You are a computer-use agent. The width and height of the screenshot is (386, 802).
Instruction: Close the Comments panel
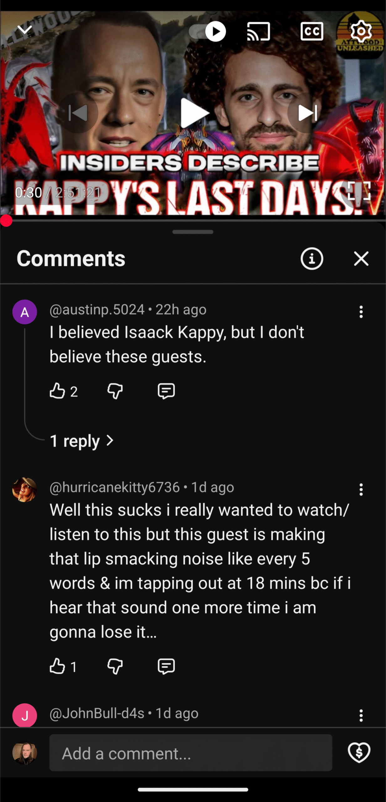pyautogui.click(x=361, y=259)
